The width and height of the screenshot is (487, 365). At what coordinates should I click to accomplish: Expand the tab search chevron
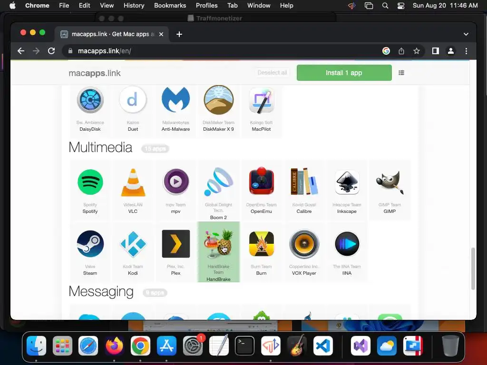tap(466, 34)
